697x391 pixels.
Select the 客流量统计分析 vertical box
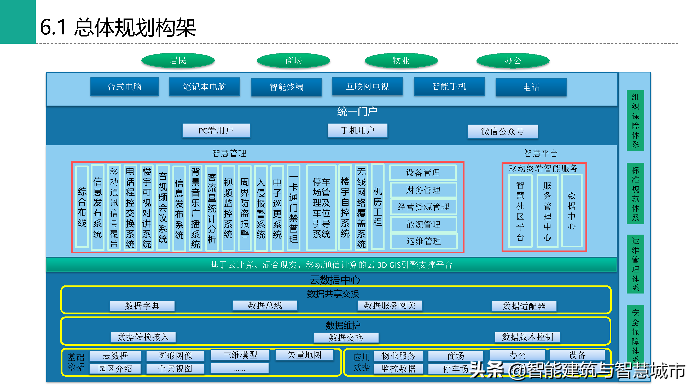tap(212, 208)
